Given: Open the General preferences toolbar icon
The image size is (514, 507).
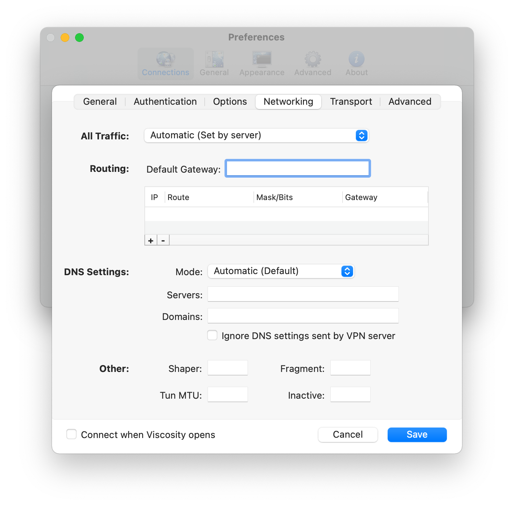Looking at the screenshot, I should pos(214,59).
